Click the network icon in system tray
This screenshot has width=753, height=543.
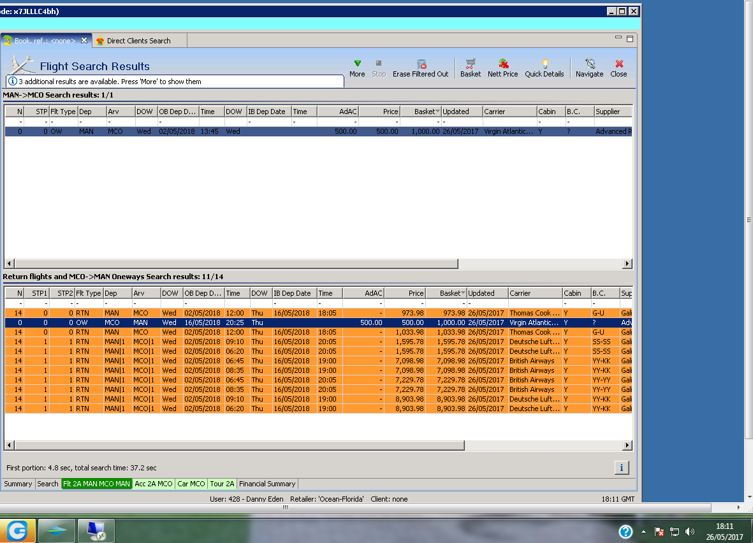click(675, 532)
